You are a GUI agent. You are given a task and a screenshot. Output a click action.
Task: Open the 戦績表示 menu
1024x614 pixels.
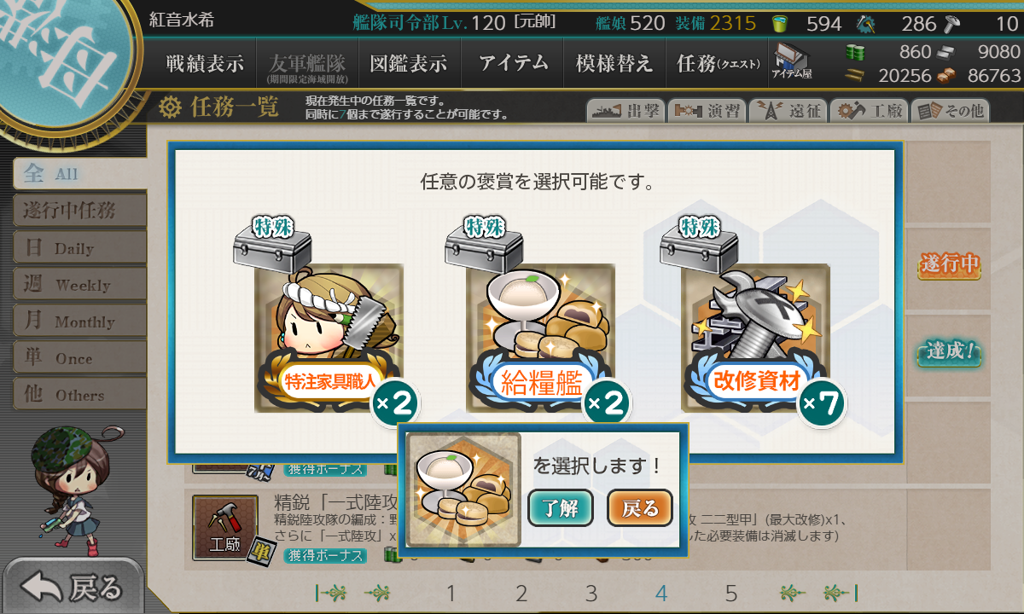[x=205, y=64]
